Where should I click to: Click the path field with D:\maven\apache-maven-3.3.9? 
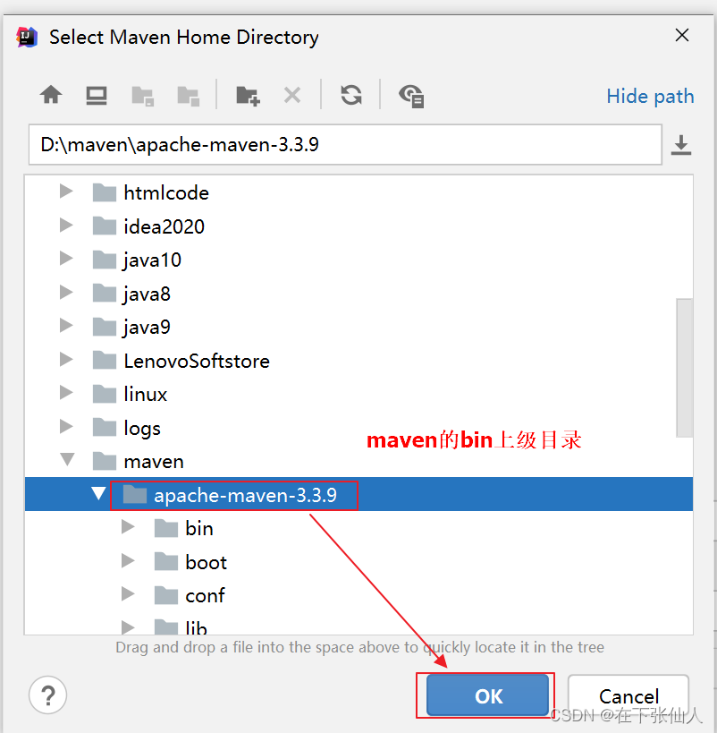(345, 144)
